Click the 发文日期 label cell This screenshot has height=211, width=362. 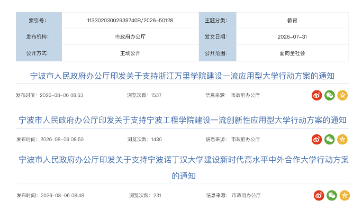pyautogui.click(x=218, y=36)
